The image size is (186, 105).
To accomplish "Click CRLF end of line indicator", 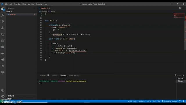I will click(x=154, y=101).
